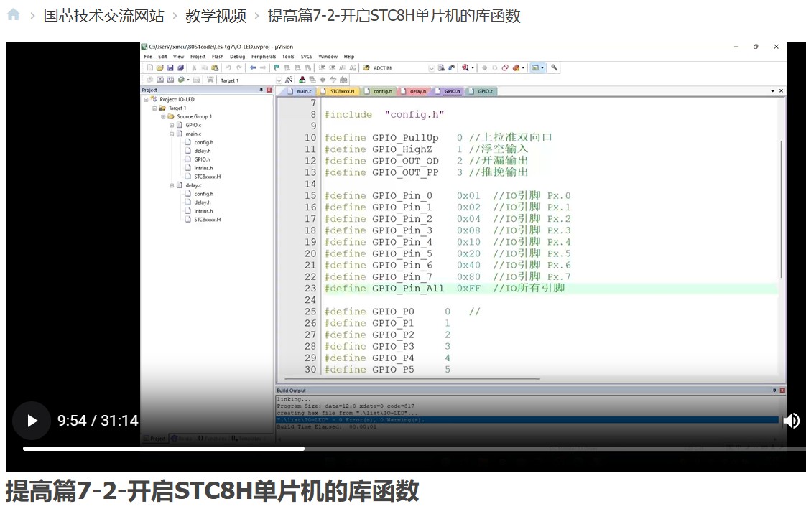Click the Save All toolbar icon
The width and height of the screenshot is (806, 509).
(180, 67)
